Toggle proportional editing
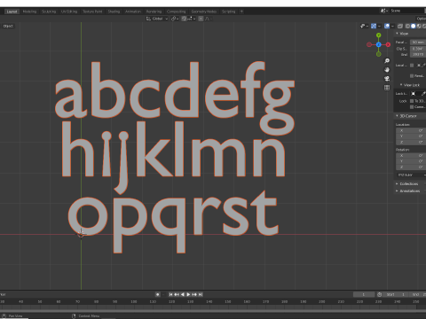The width and height of the screenshot is (426, 319). 201,19
